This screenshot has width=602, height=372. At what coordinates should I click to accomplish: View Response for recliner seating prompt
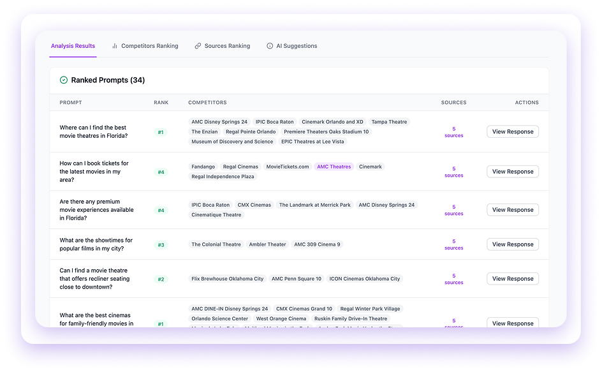[513, 279]
